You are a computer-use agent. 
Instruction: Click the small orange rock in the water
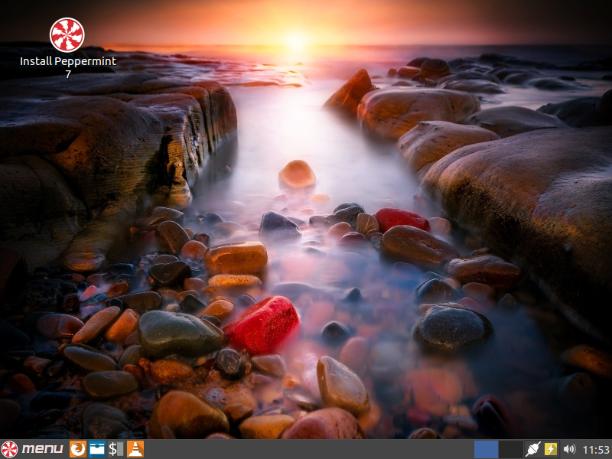pyautogui.click(x=297, y=174)
